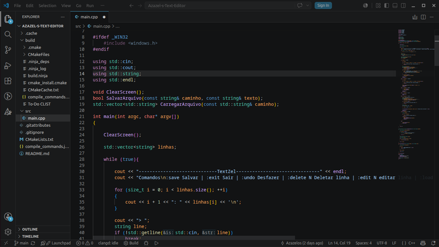This screenshot has height=247, width=439.
Task: Click Customize Layout icon
Action: click(x=378, y=5)
